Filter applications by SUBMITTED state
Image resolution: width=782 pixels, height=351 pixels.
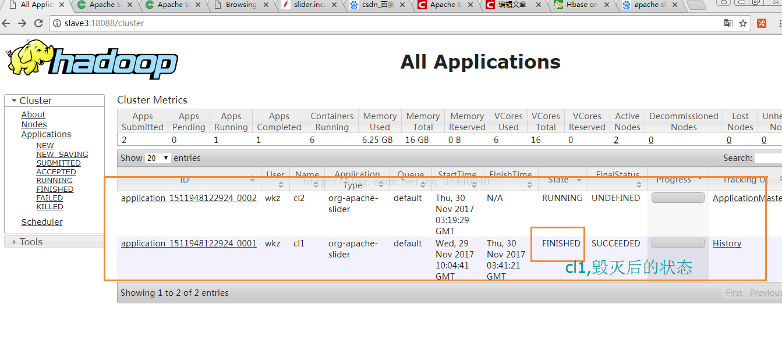(58, 163)
